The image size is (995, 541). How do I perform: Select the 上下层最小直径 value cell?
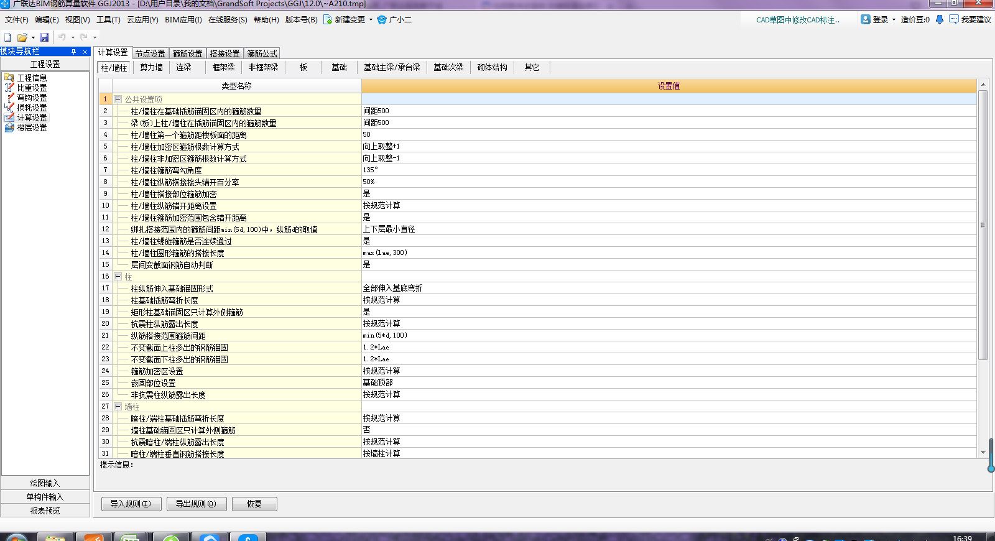click(669, 229)
